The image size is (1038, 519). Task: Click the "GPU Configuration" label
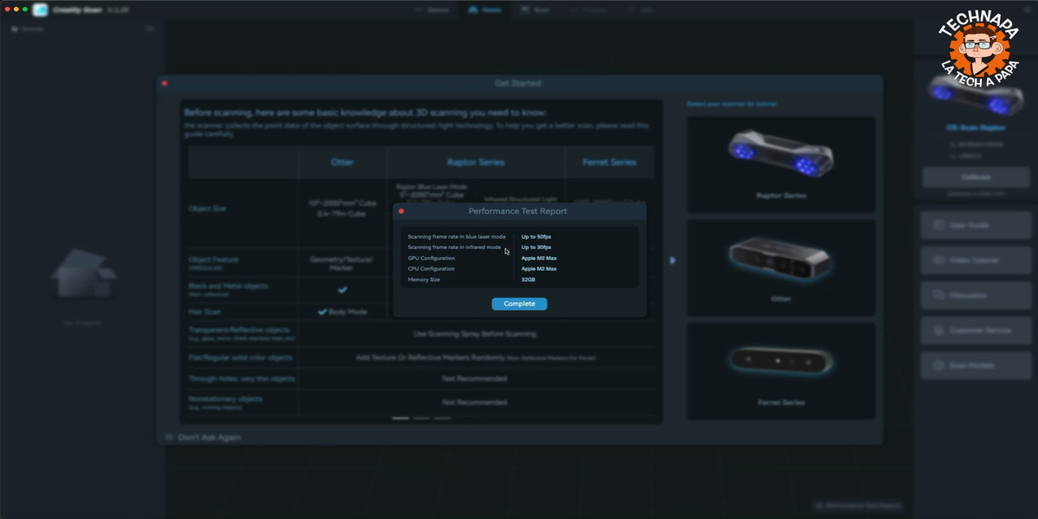pos(432,258)
